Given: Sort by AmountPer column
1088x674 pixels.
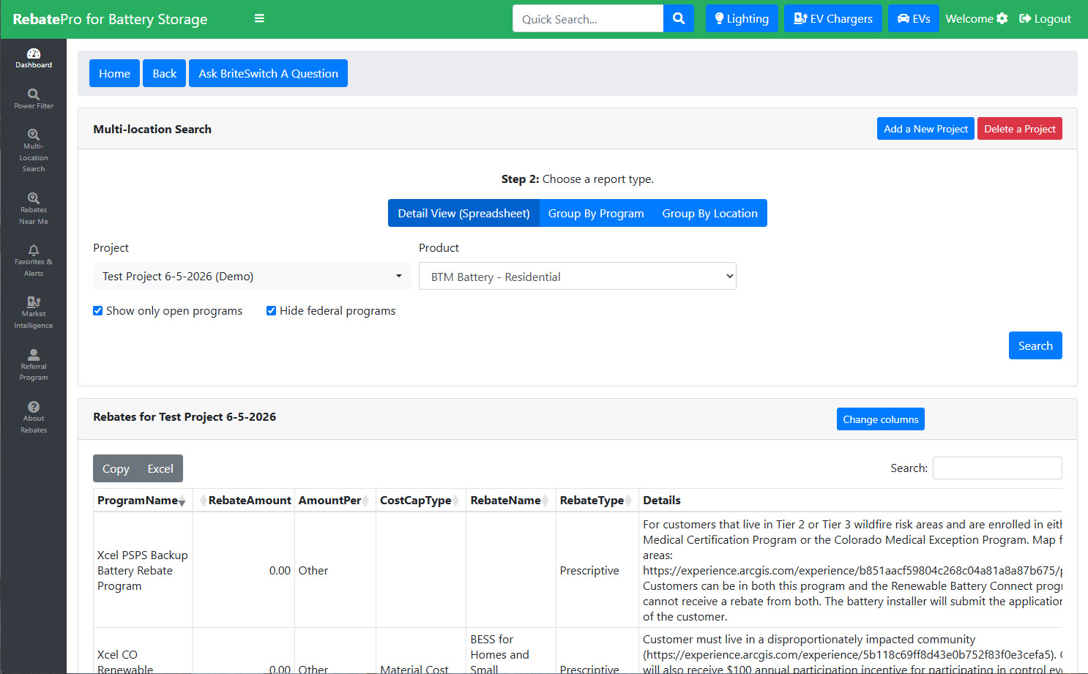Looking at the screenshot, I should pyautogui.click(x=335, y=501).
